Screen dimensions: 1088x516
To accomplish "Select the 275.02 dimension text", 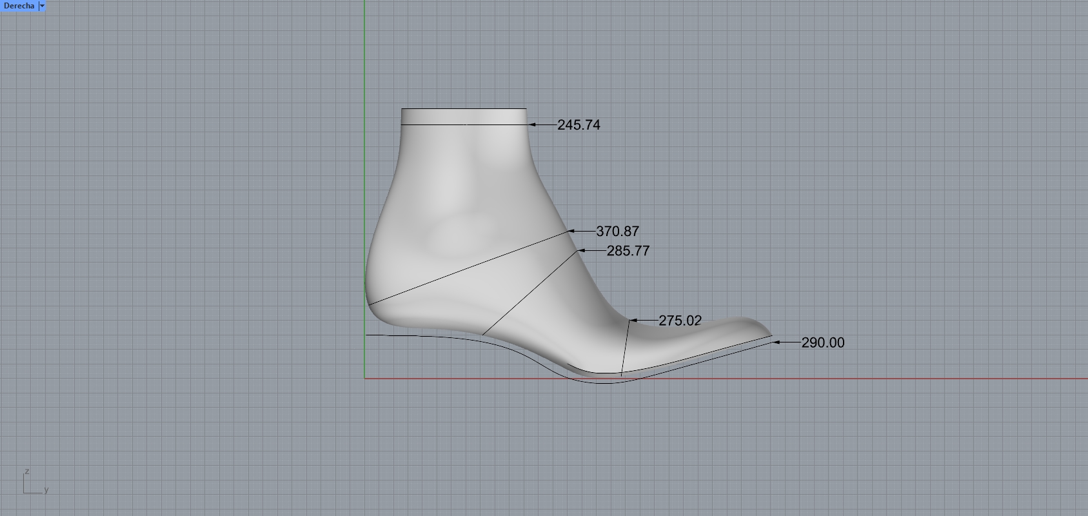I will tap(680, 321).
